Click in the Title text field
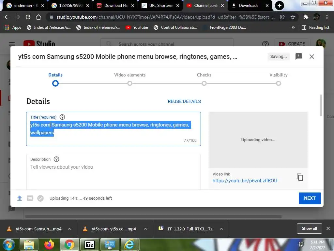 [x=113, y=129]
